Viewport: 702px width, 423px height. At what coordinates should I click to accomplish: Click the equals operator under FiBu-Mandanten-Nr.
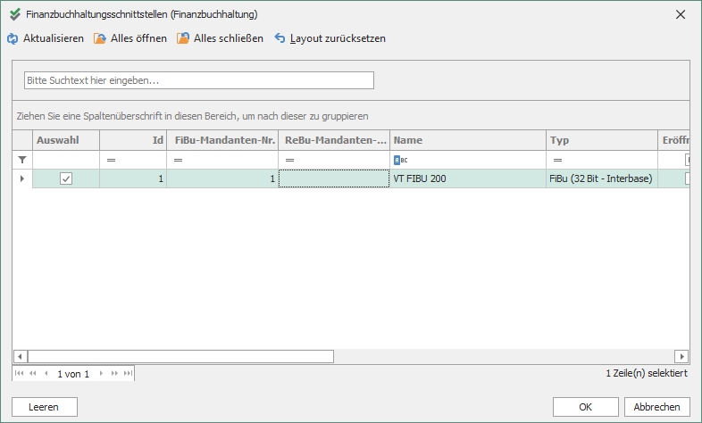(x=179, y=160)
